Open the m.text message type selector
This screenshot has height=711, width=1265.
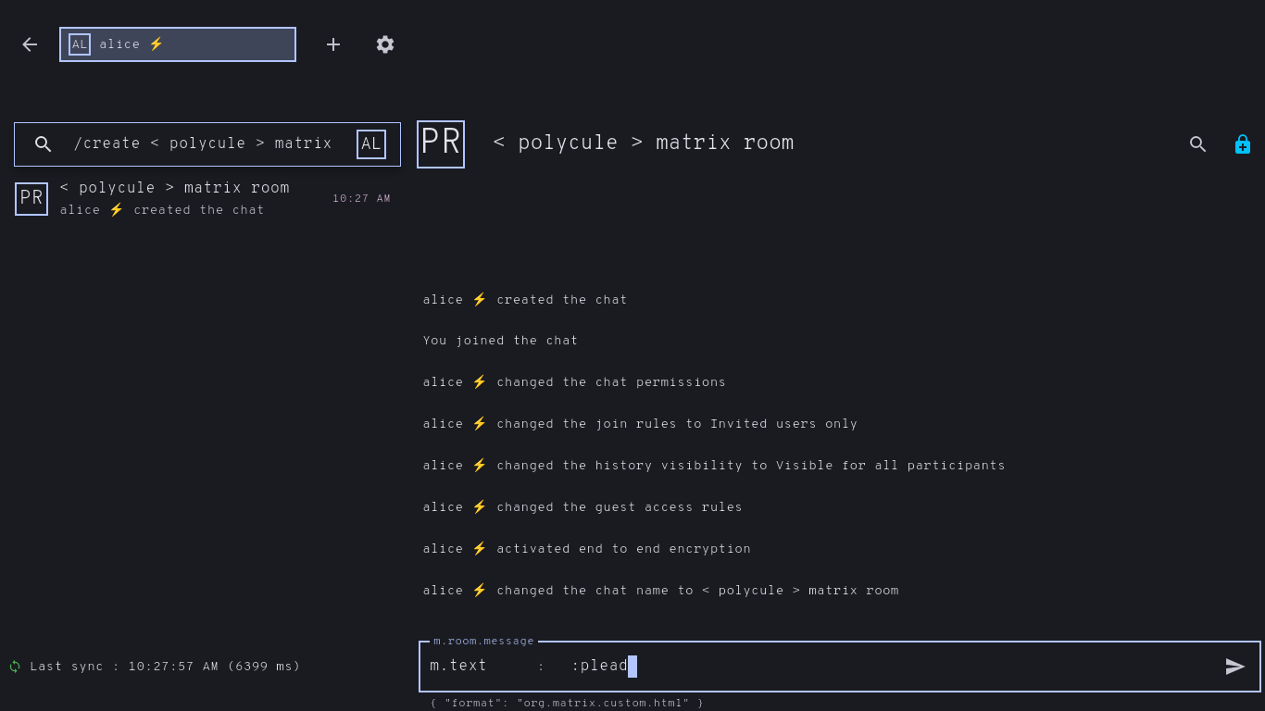click(x=459, y=667)
